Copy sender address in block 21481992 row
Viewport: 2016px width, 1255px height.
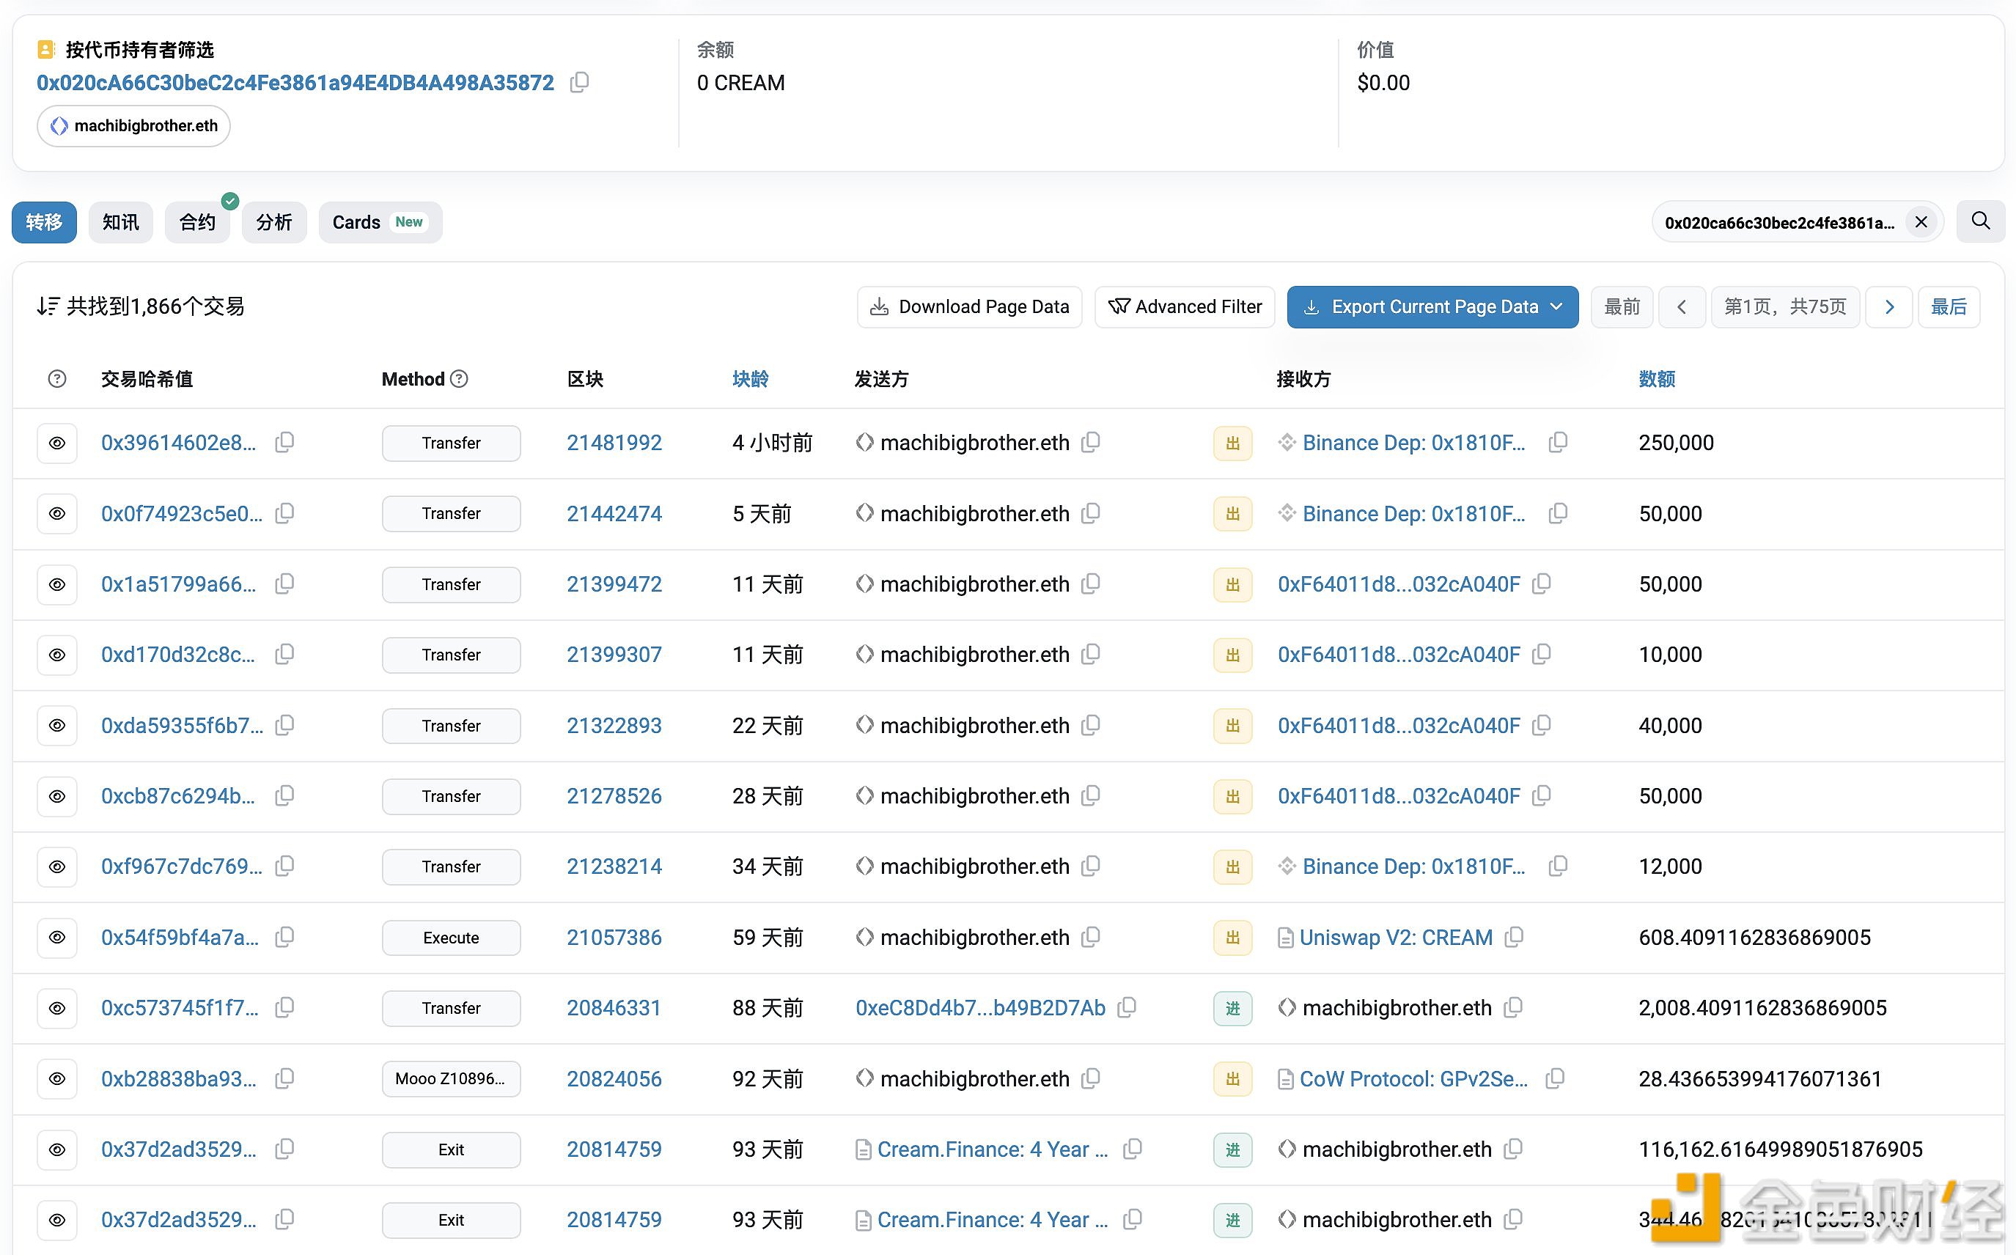click(1091, 441)
